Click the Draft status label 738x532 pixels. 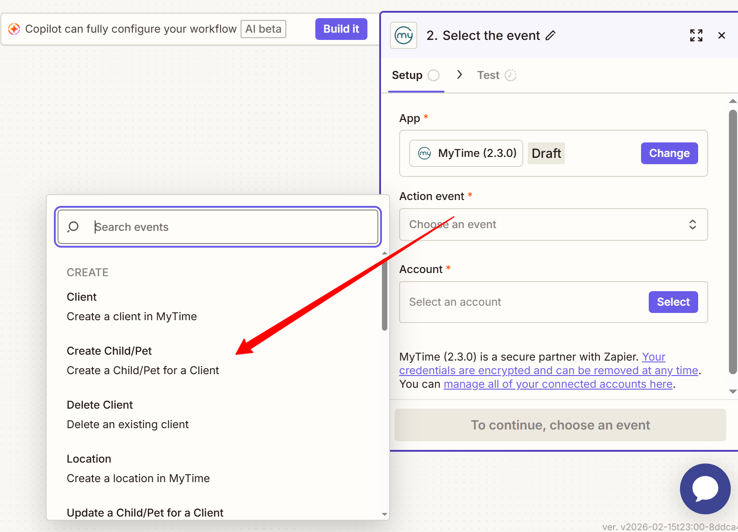pyautogui.click(x=546, y=153)
